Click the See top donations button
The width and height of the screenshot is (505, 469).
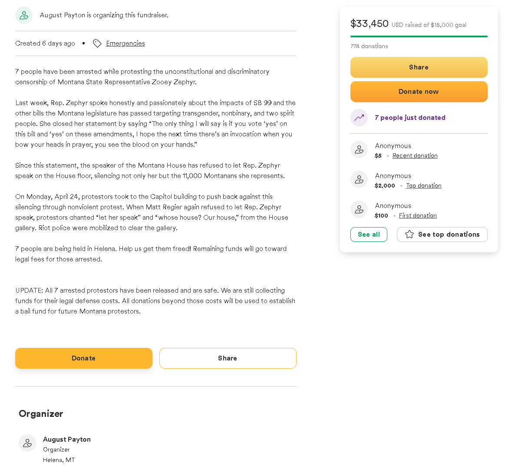click(x=442, y=234)
